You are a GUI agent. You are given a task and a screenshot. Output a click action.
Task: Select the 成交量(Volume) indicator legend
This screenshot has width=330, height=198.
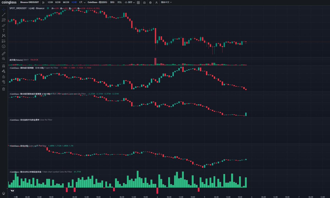(x=16, y=60)
